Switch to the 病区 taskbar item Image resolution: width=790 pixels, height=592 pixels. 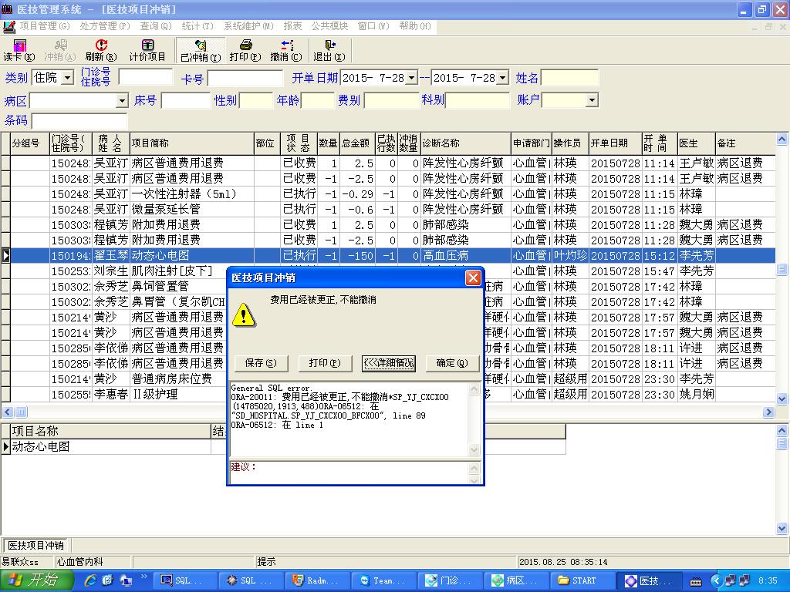coord(517,580)
